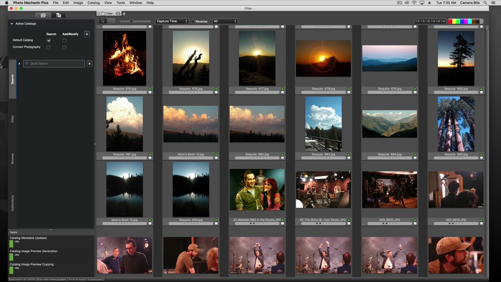The width and height of the screenshot is (501, 282).
Task: Select the arrow pointer tool
Action: (103, 21)
